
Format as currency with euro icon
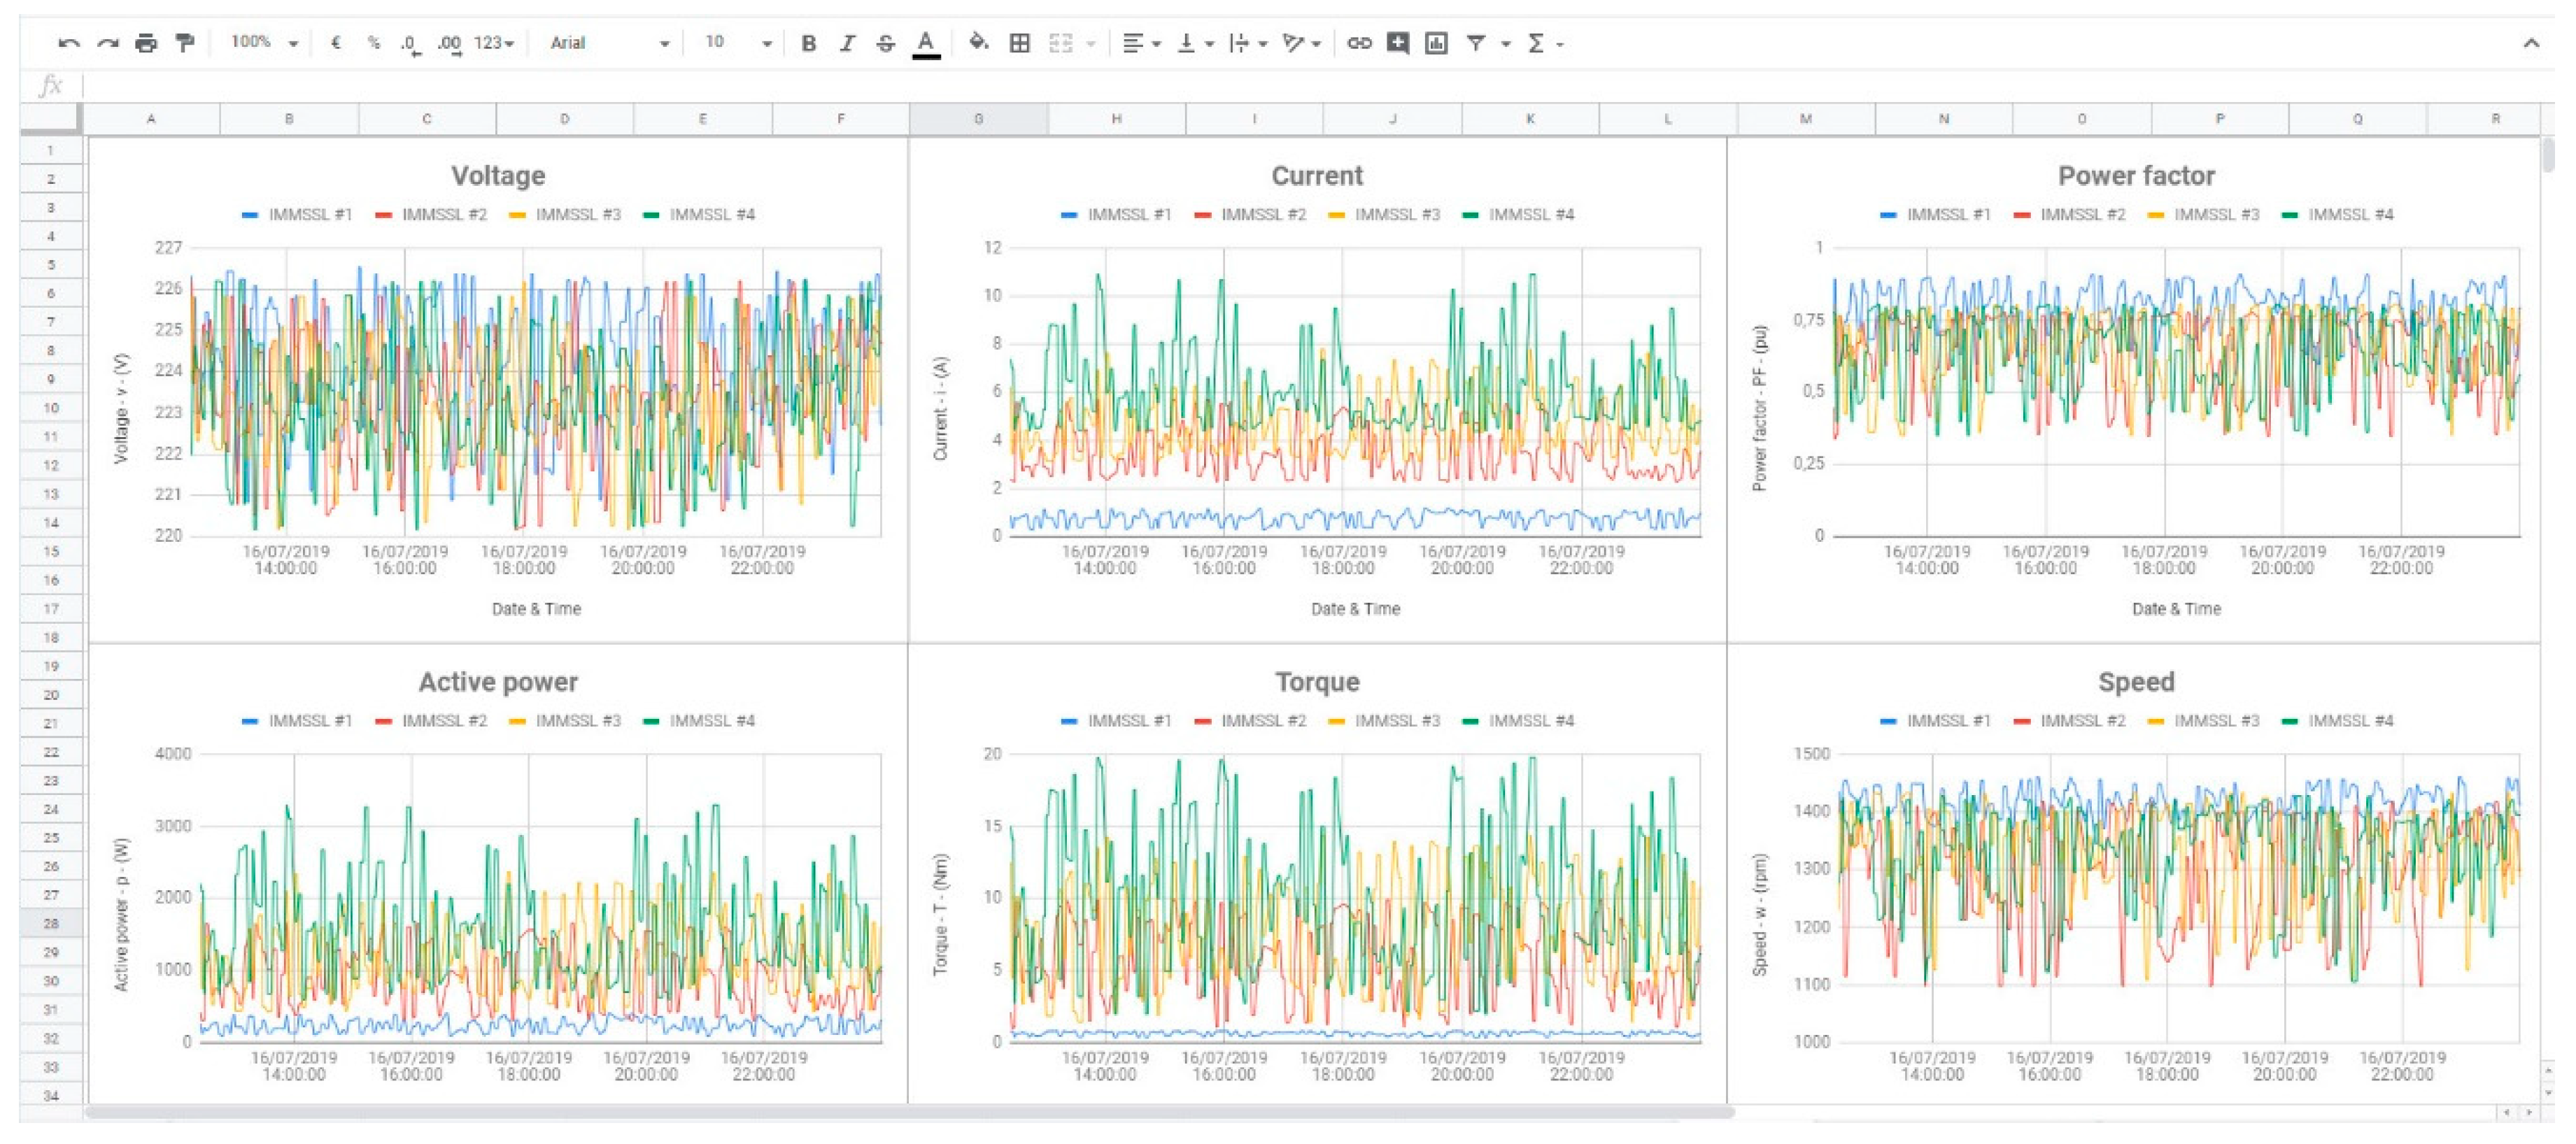tap(336, 43)
